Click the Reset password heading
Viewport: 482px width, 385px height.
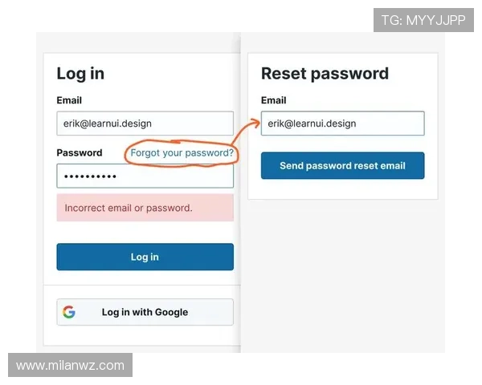(x=325, y=74)
